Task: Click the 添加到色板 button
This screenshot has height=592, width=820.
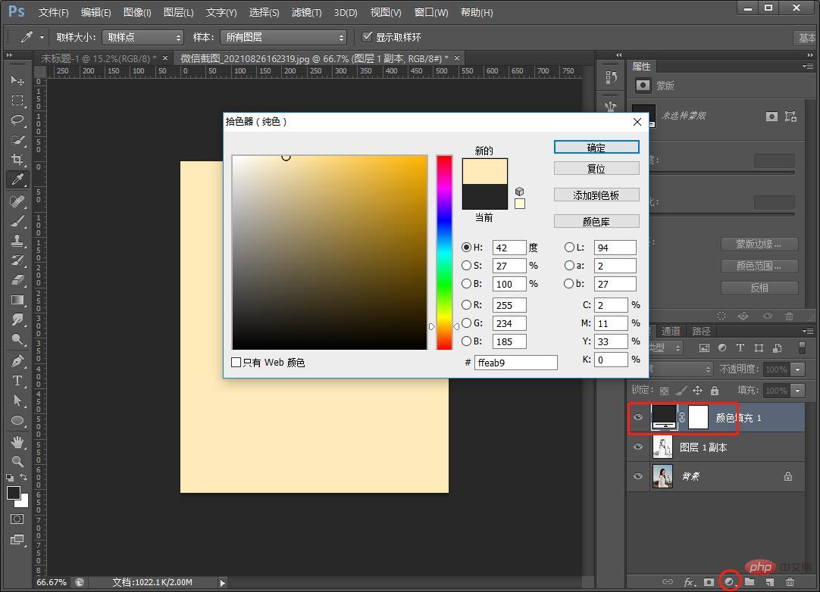Action: [x=596, y=195]
